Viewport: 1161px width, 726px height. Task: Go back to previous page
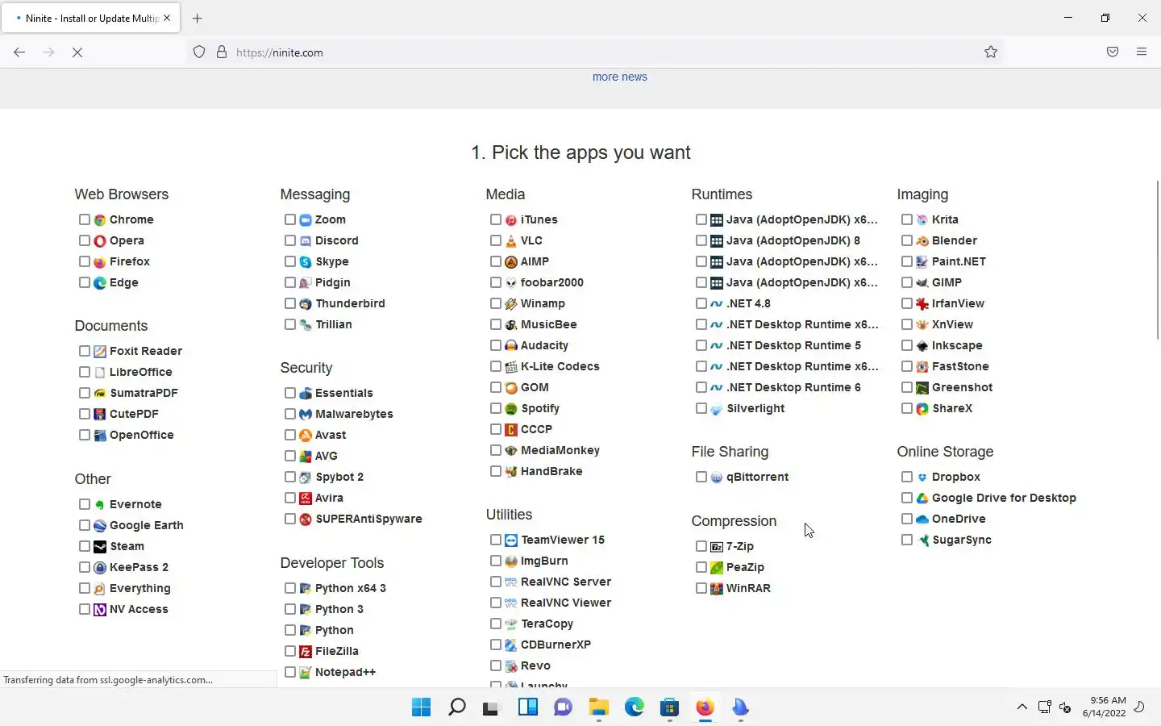click(x=19, y=52)
